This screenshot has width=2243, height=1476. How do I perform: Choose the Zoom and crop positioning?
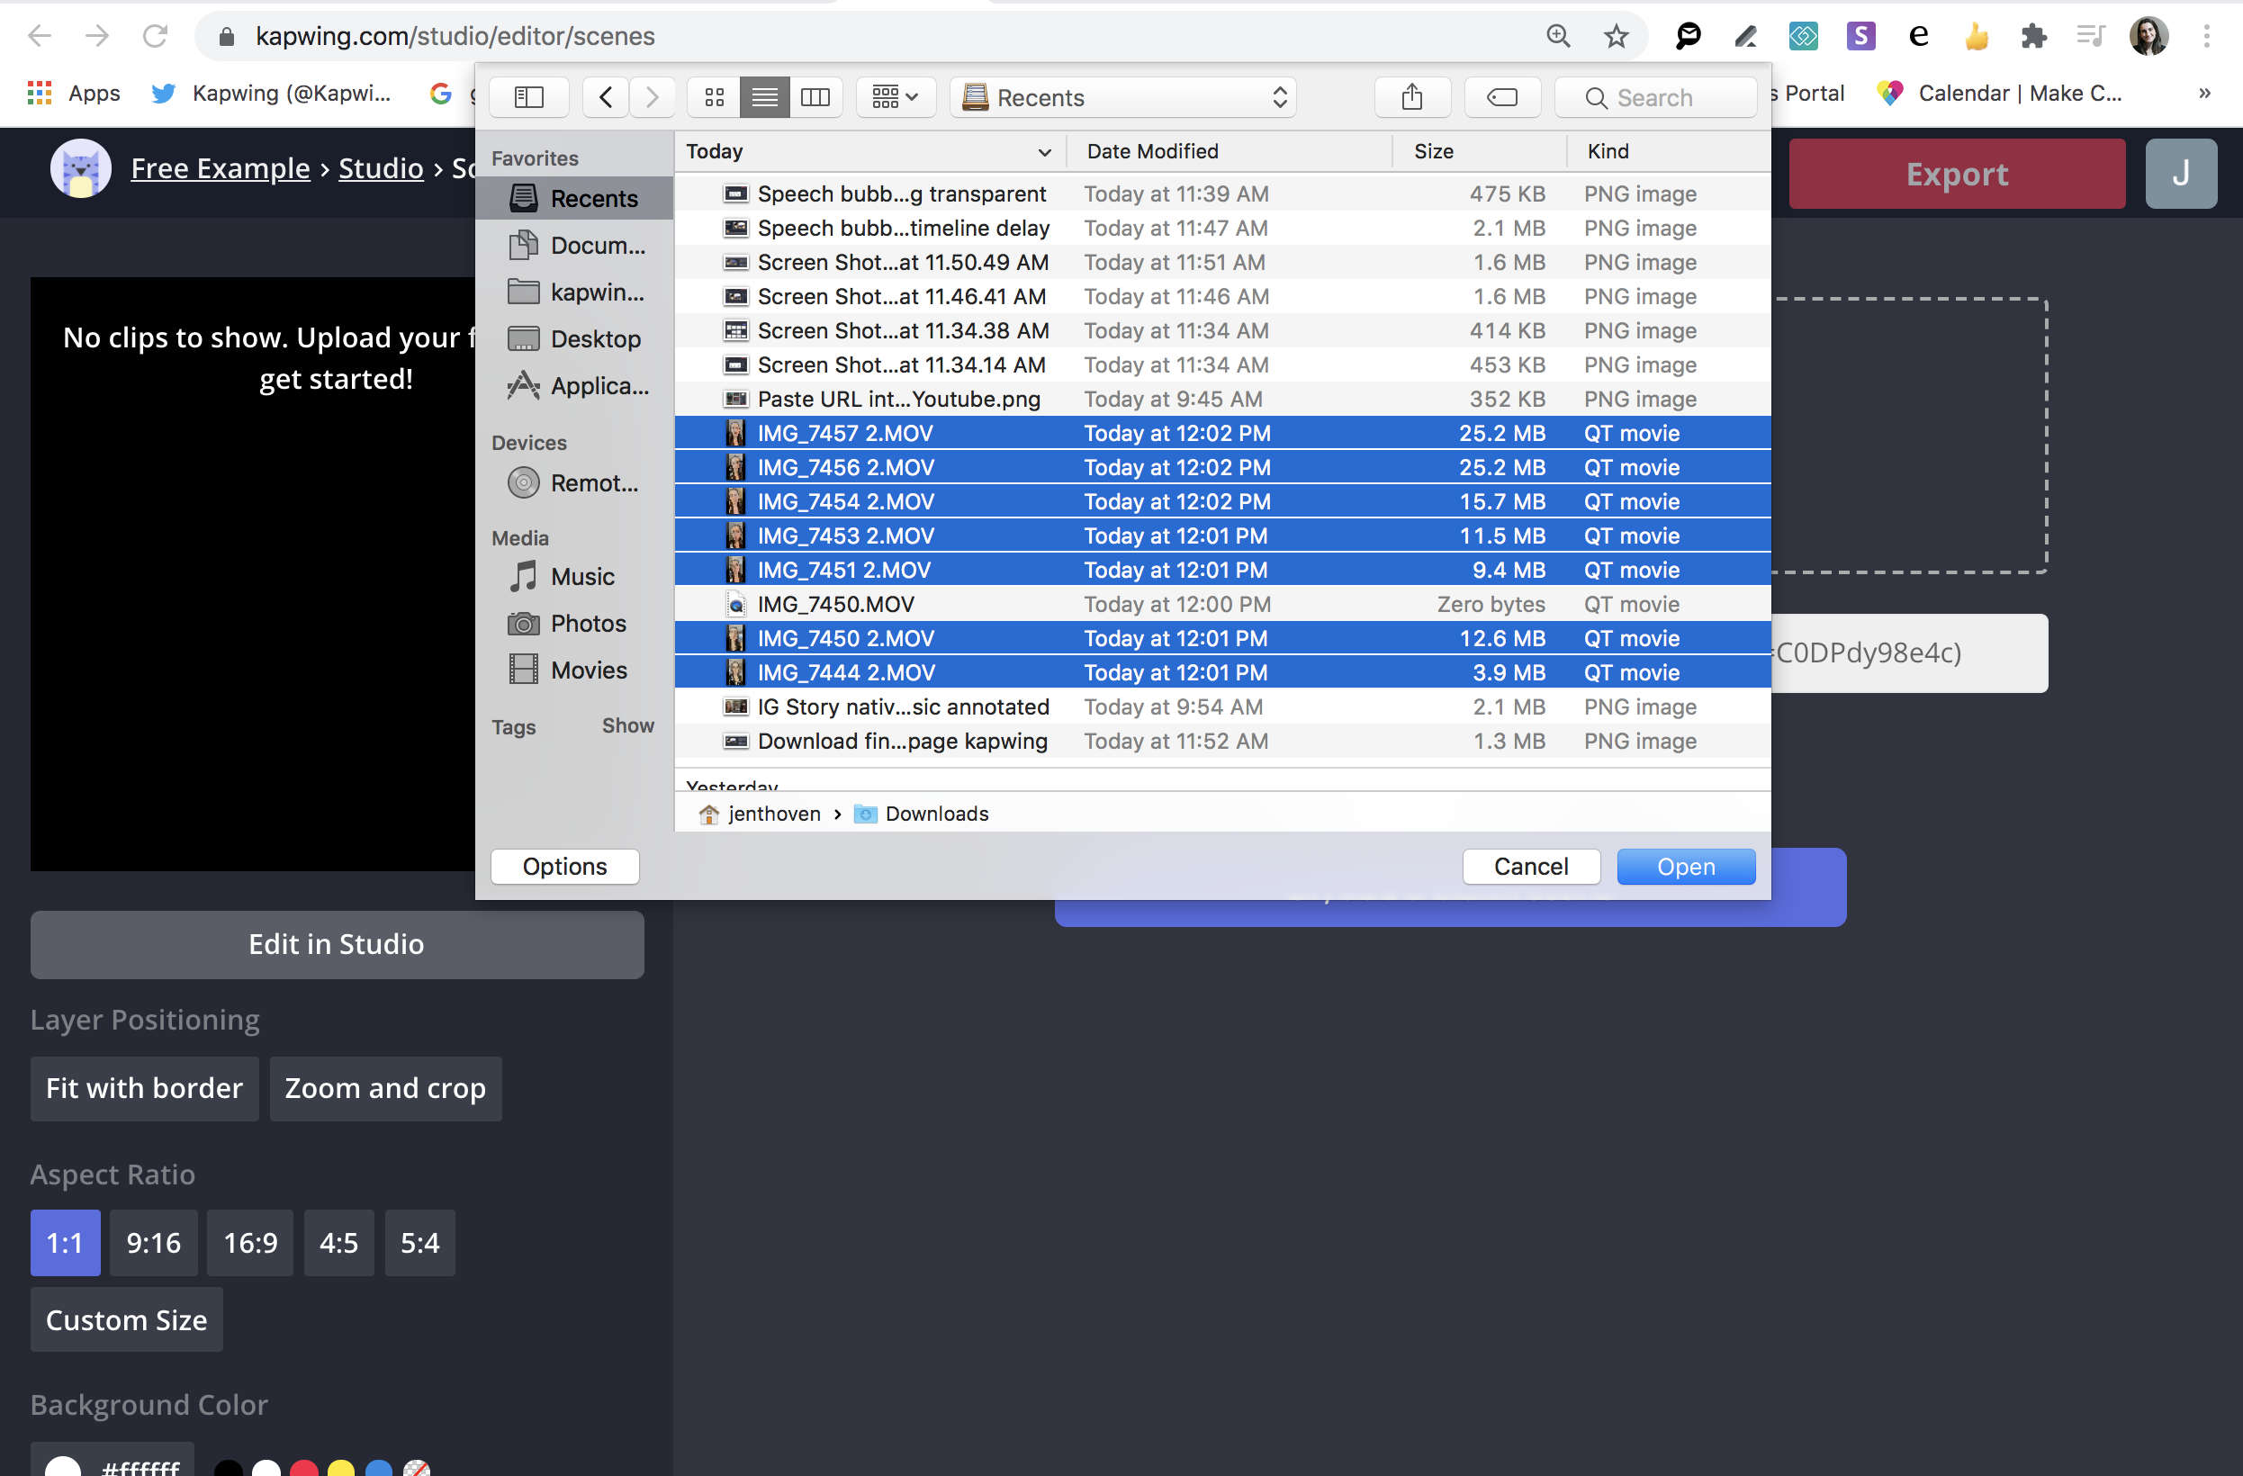[x=384, y=1088]
